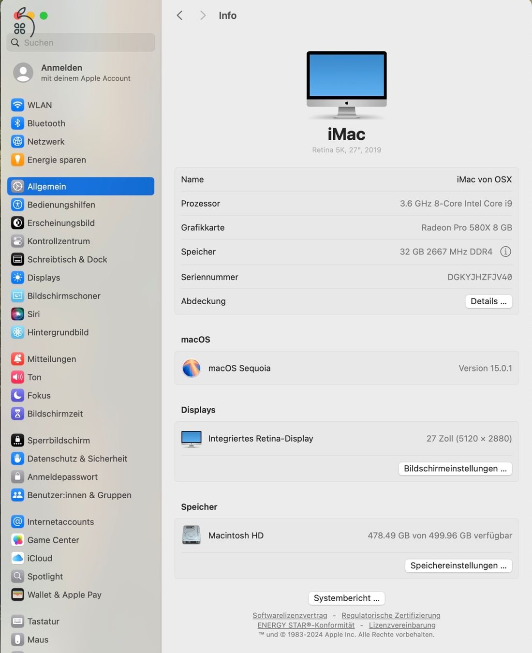Open Bildschirmzeit via the hourglass icon
532x653 pixels.
click(x=17, y=414)
